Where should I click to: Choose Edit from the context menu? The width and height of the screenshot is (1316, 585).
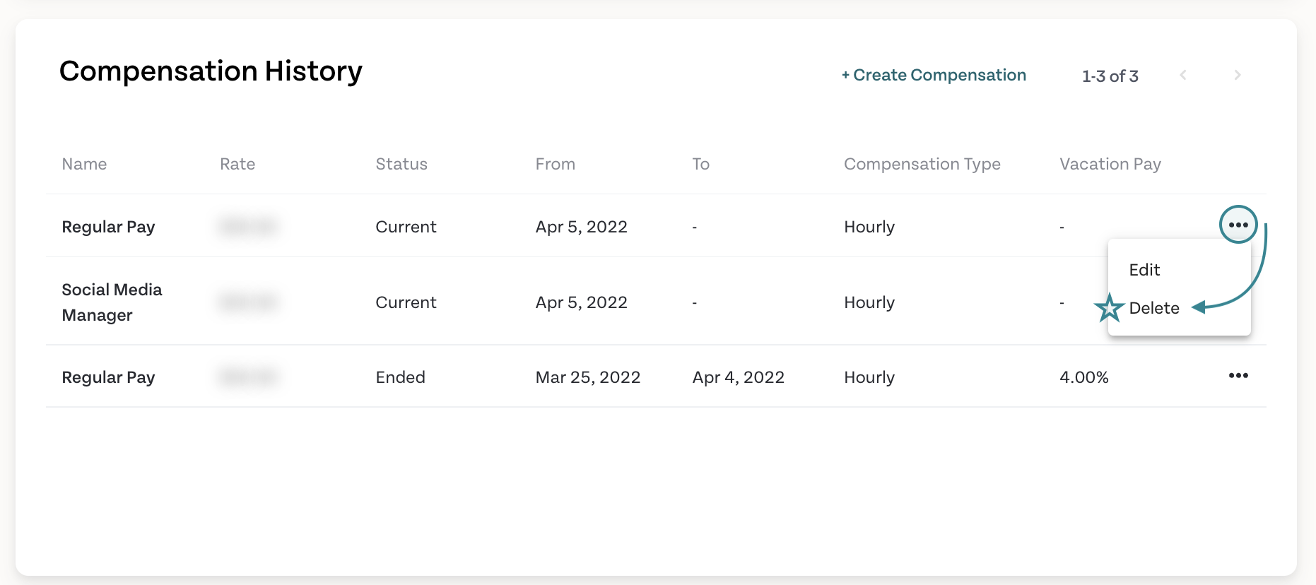(1144, 270)
